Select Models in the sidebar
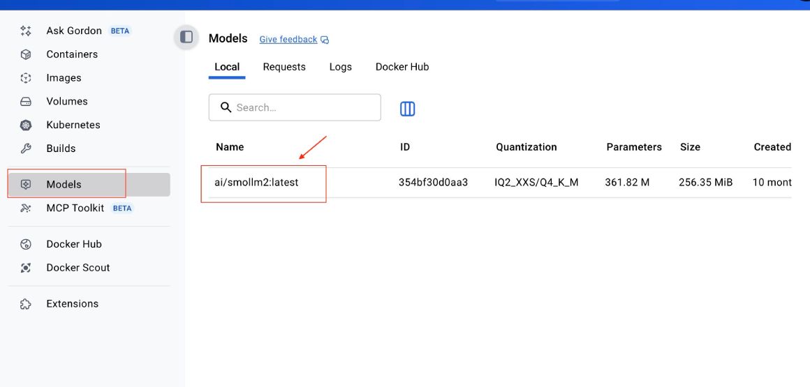This screenshot has width=810, height=387. 89,185
